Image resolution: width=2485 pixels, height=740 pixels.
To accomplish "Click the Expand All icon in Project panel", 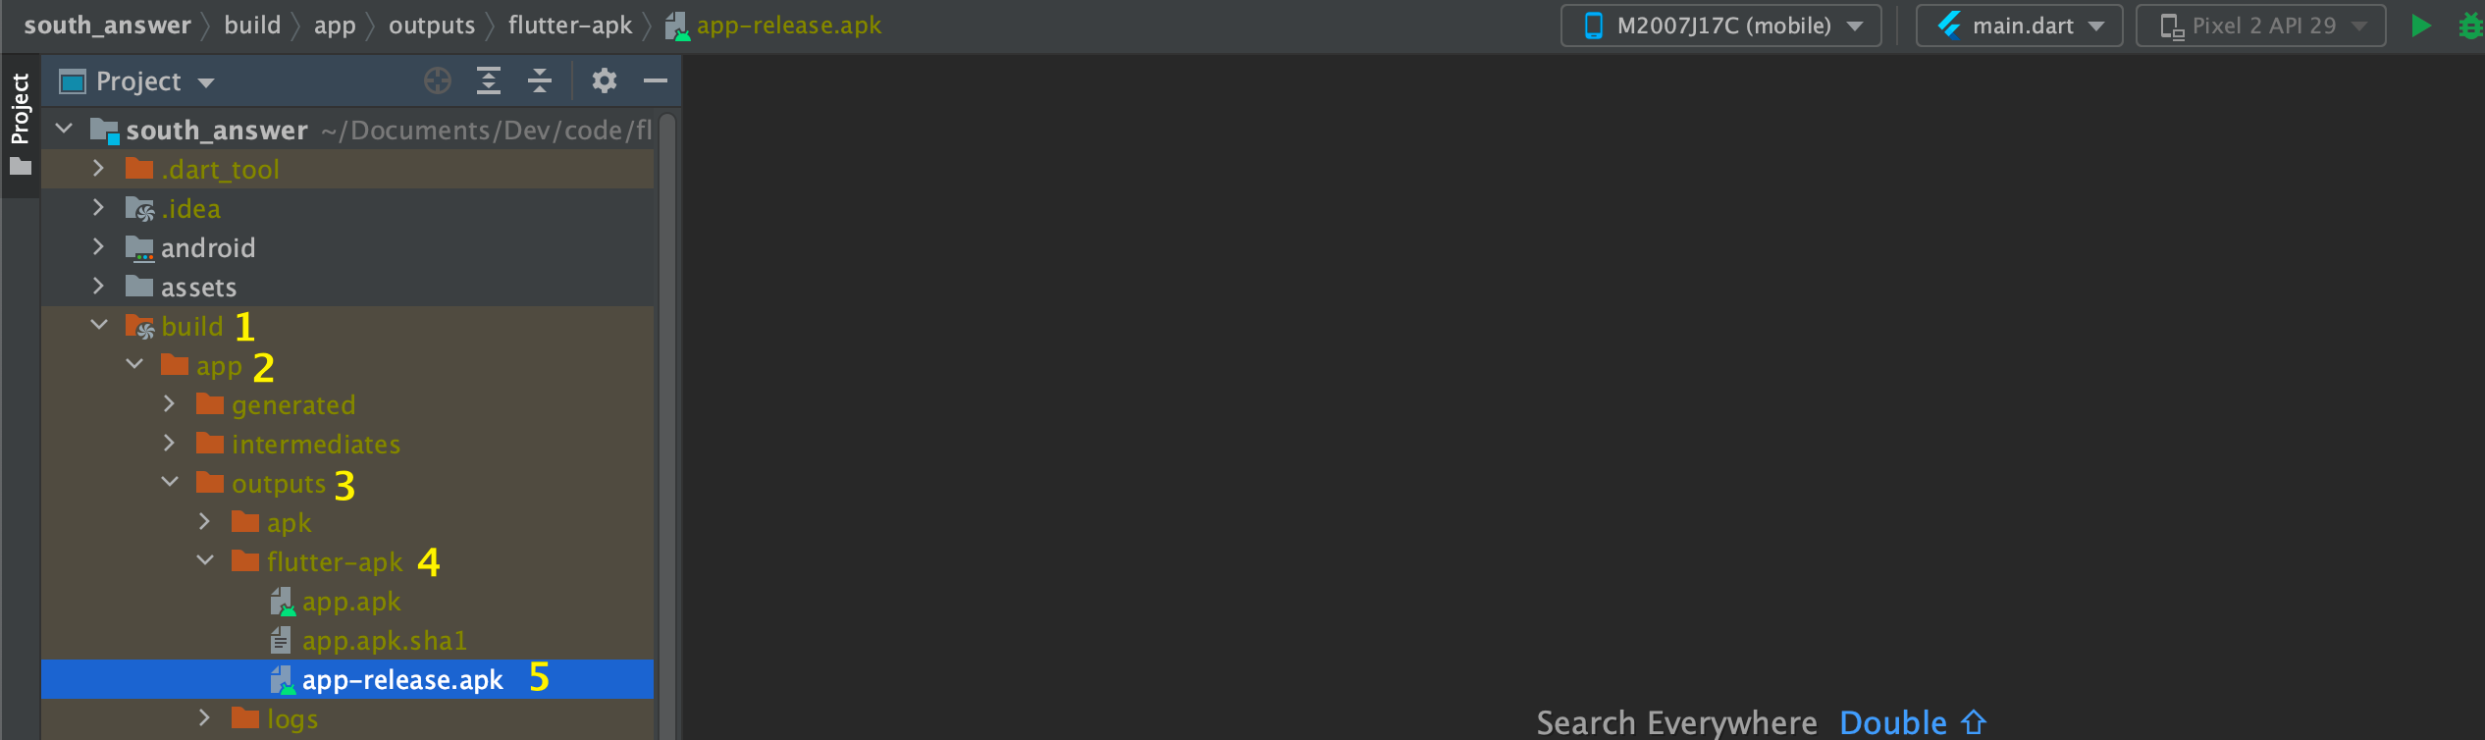I will tap(489, 80).
